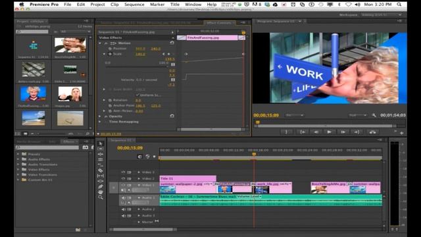Create new custom bin in Effects panel
Screen dimensions: 421x237
pyautogui.click(x=78, y=230)
